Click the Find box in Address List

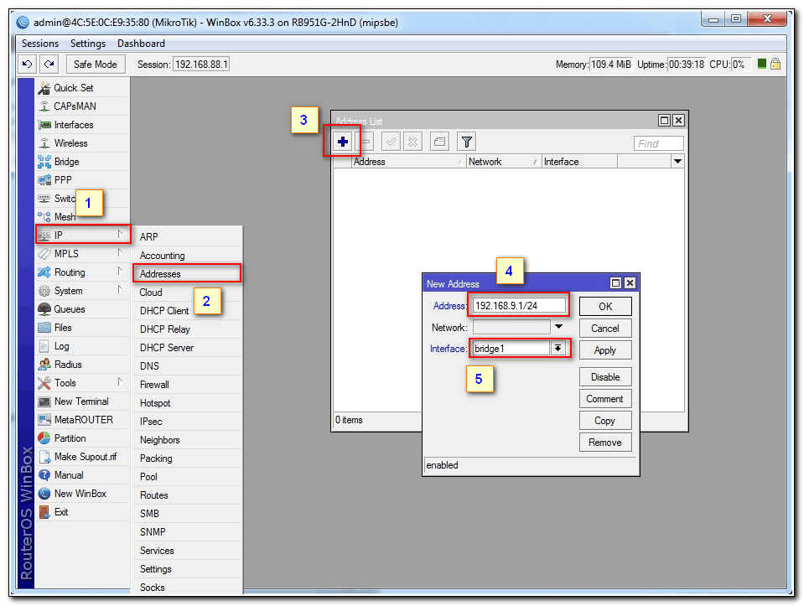coord(658,143)
